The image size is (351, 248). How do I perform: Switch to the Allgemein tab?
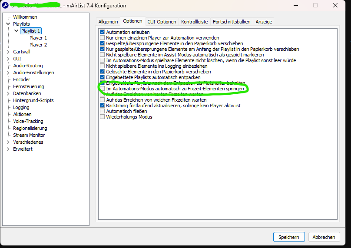[108, 22]
